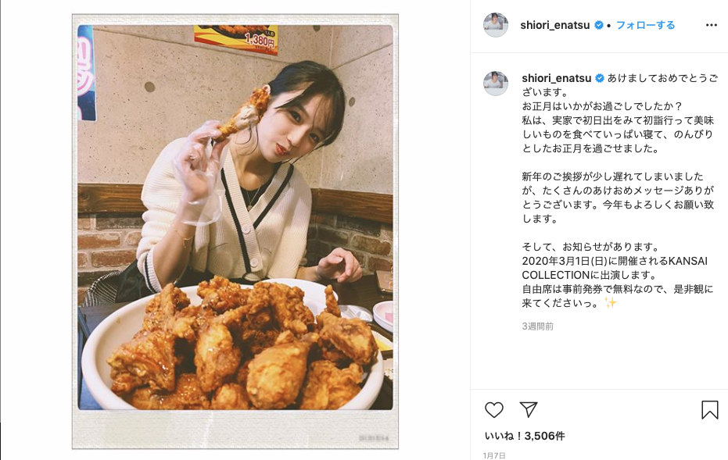The width and height of the screenshot is (728, 460).
Task: Click the verified badge beside caption username
Action: pos(600,78)
